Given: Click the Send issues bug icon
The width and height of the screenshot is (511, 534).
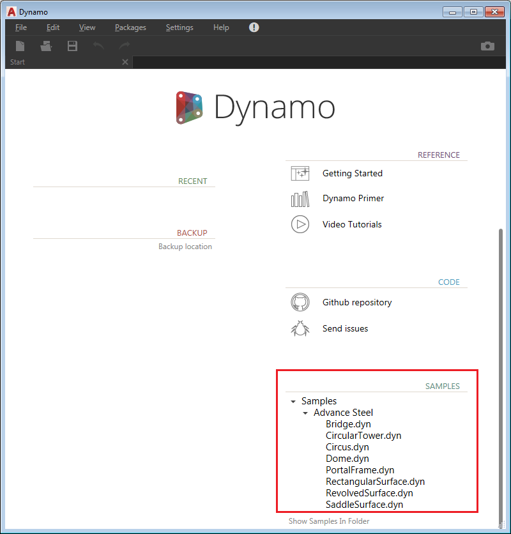Looking at the screenshot, I should [300, 329].
